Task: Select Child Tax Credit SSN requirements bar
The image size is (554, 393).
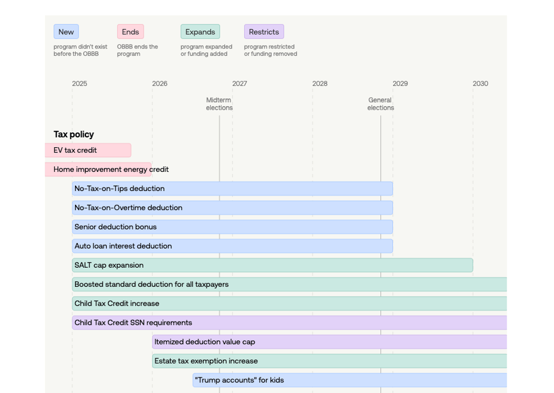Action: pos(289,323)
